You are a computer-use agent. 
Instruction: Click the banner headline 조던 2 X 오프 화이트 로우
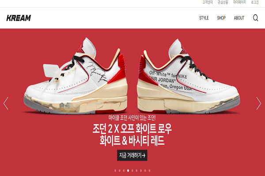(x=132, y=129)
